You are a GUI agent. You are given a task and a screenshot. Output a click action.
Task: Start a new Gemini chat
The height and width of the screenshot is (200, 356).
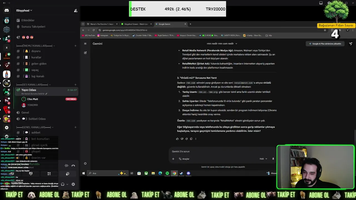[85, 53]
